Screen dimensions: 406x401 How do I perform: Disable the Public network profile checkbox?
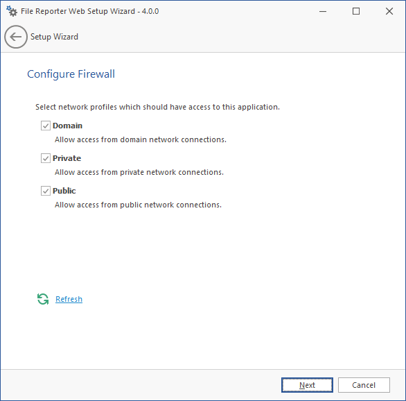pyautogui.click(x=46, y=191)
